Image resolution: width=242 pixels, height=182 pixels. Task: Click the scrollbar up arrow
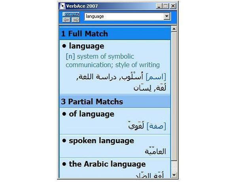coord(174,29)
